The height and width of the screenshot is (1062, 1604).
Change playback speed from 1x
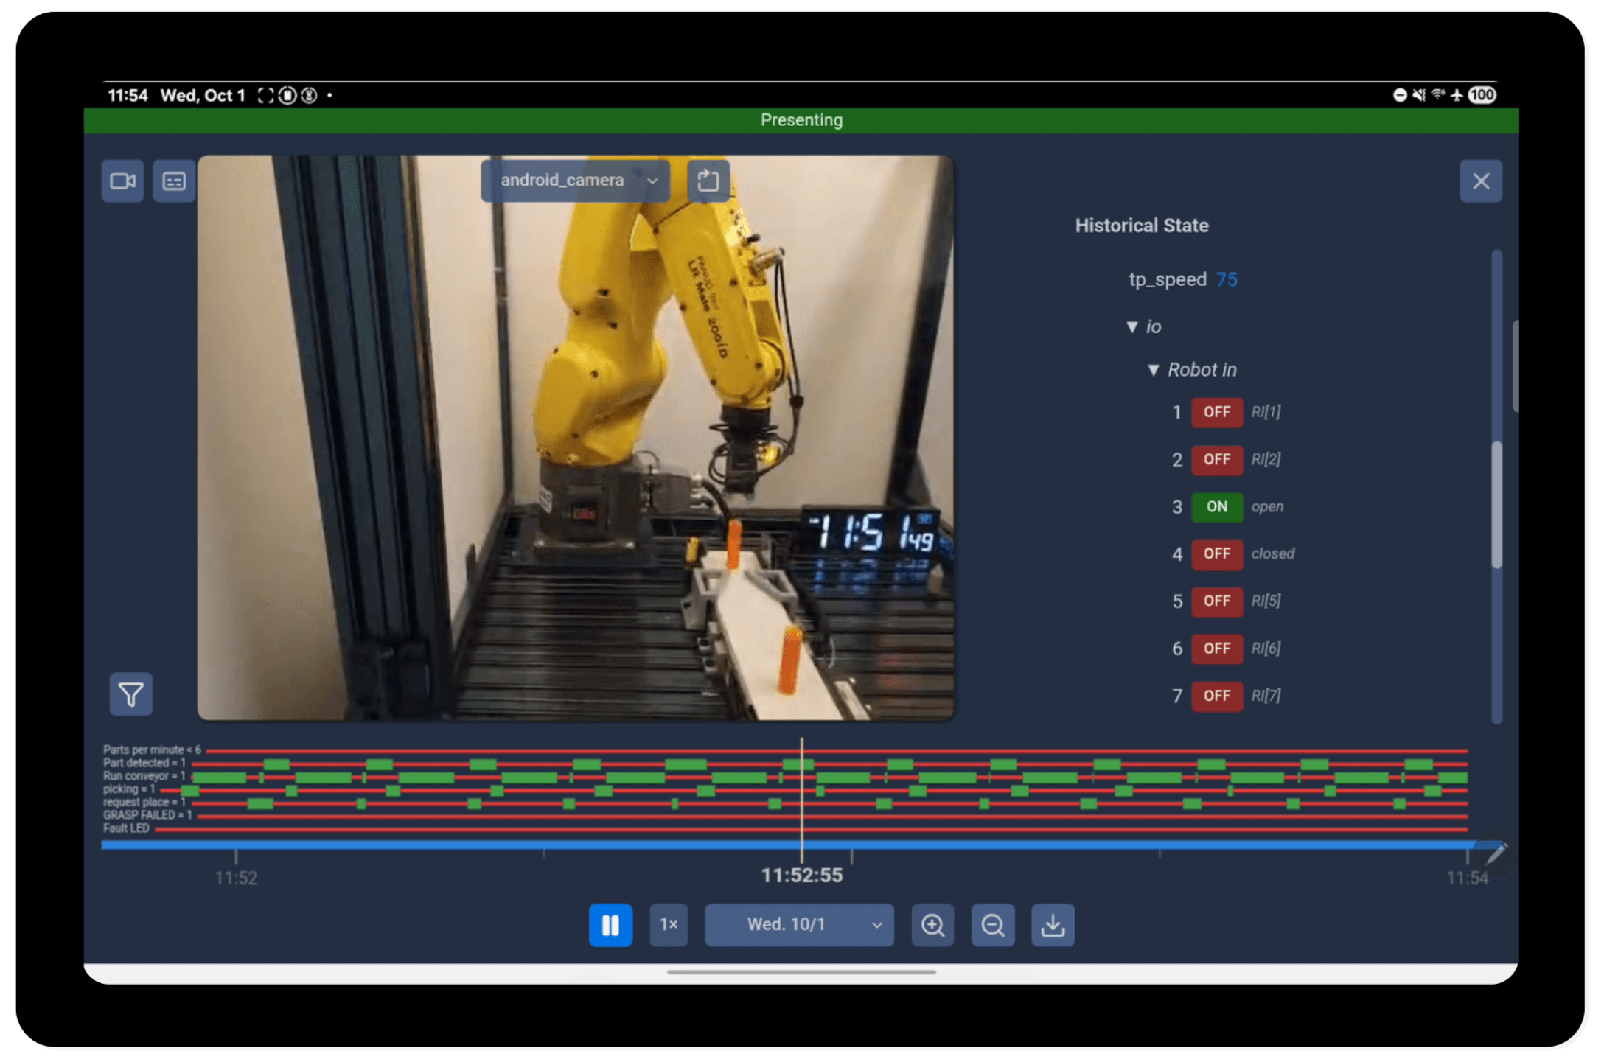click(668, 925)
